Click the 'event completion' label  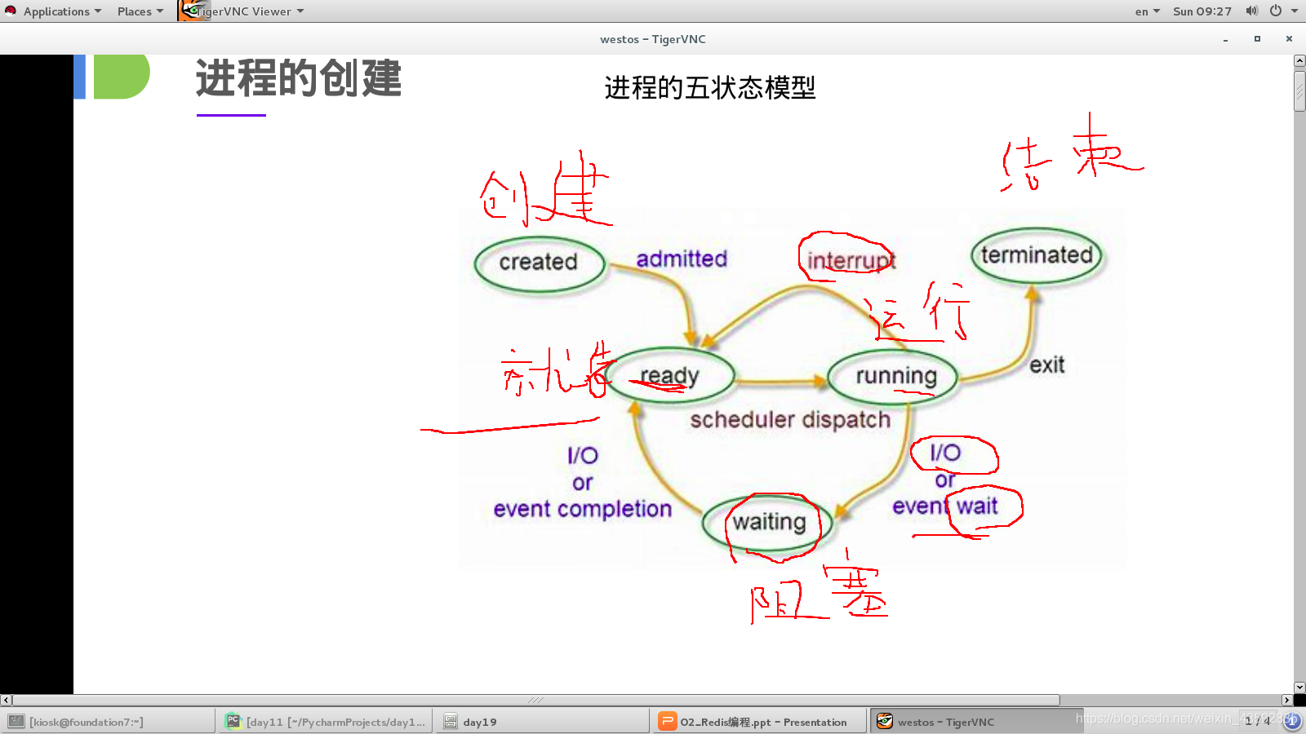582,509
